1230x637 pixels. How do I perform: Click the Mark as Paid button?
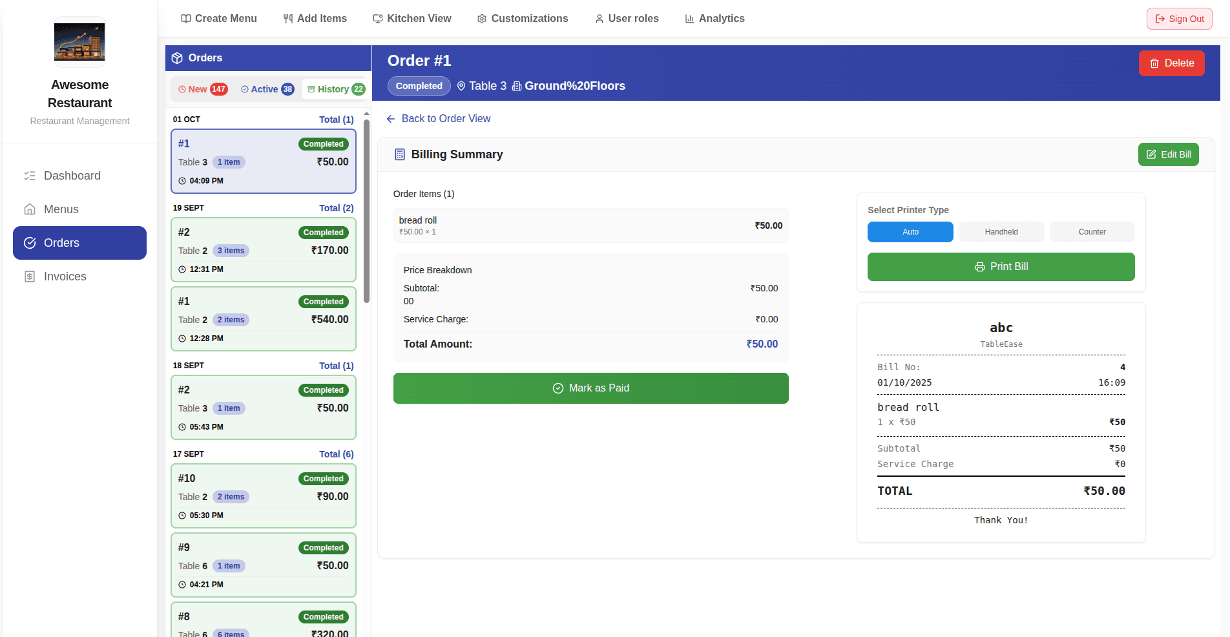590,388
